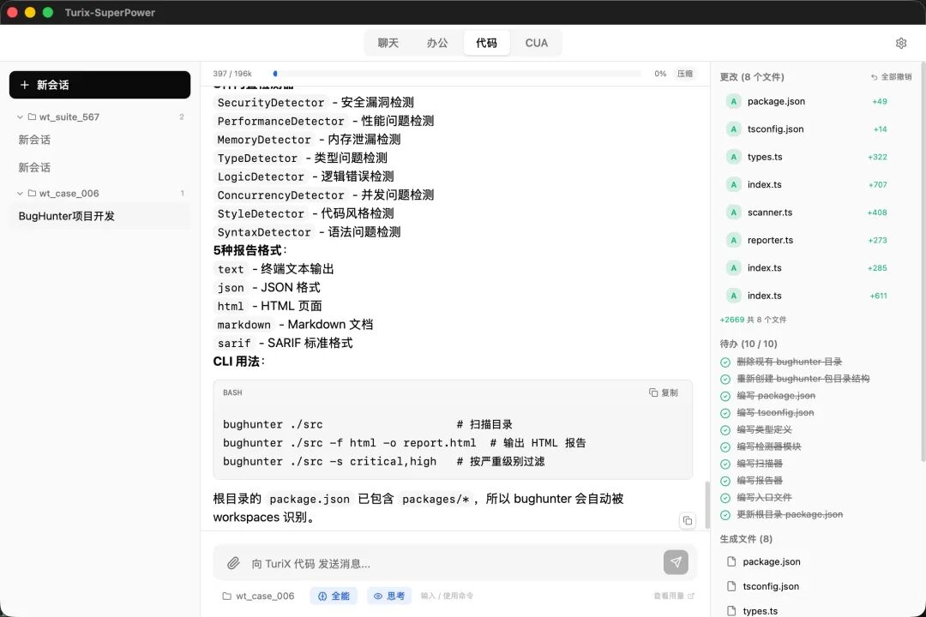Open settings via the gear icon
The width and height of the screenshot is (926, 617).
(901, 43)
